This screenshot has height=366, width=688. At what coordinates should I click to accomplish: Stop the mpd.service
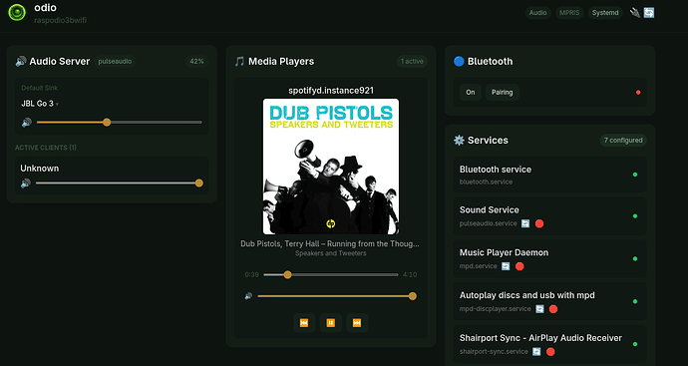click(519, 266)
